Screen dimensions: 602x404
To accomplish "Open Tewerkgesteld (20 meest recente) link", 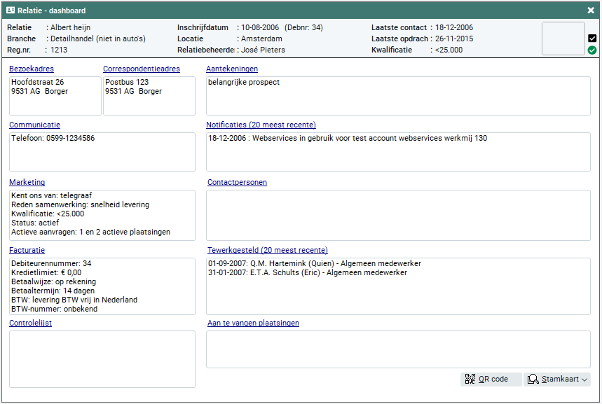I will tap(267, 250).
